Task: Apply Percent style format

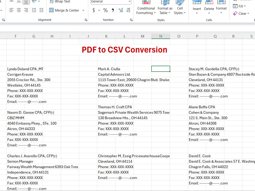Action: coord(105,10)
